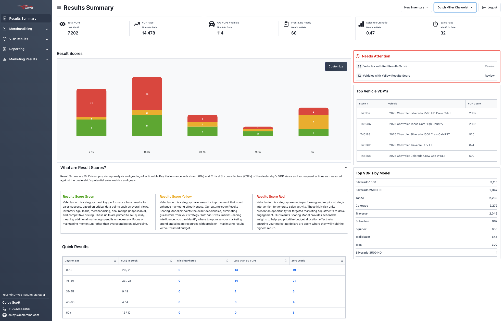Viewport: 504px width, 321px height.
Task: Collapse the What are Result Scores section
Action: (x=346, y=168)
